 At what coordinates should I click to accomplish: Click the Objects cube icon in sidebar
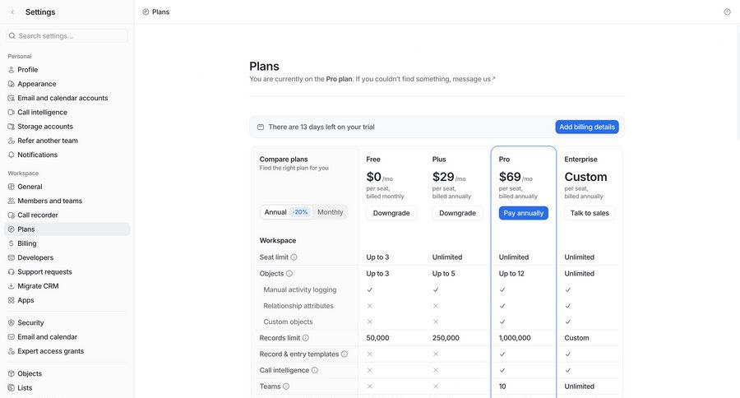(x=12, y=373)
